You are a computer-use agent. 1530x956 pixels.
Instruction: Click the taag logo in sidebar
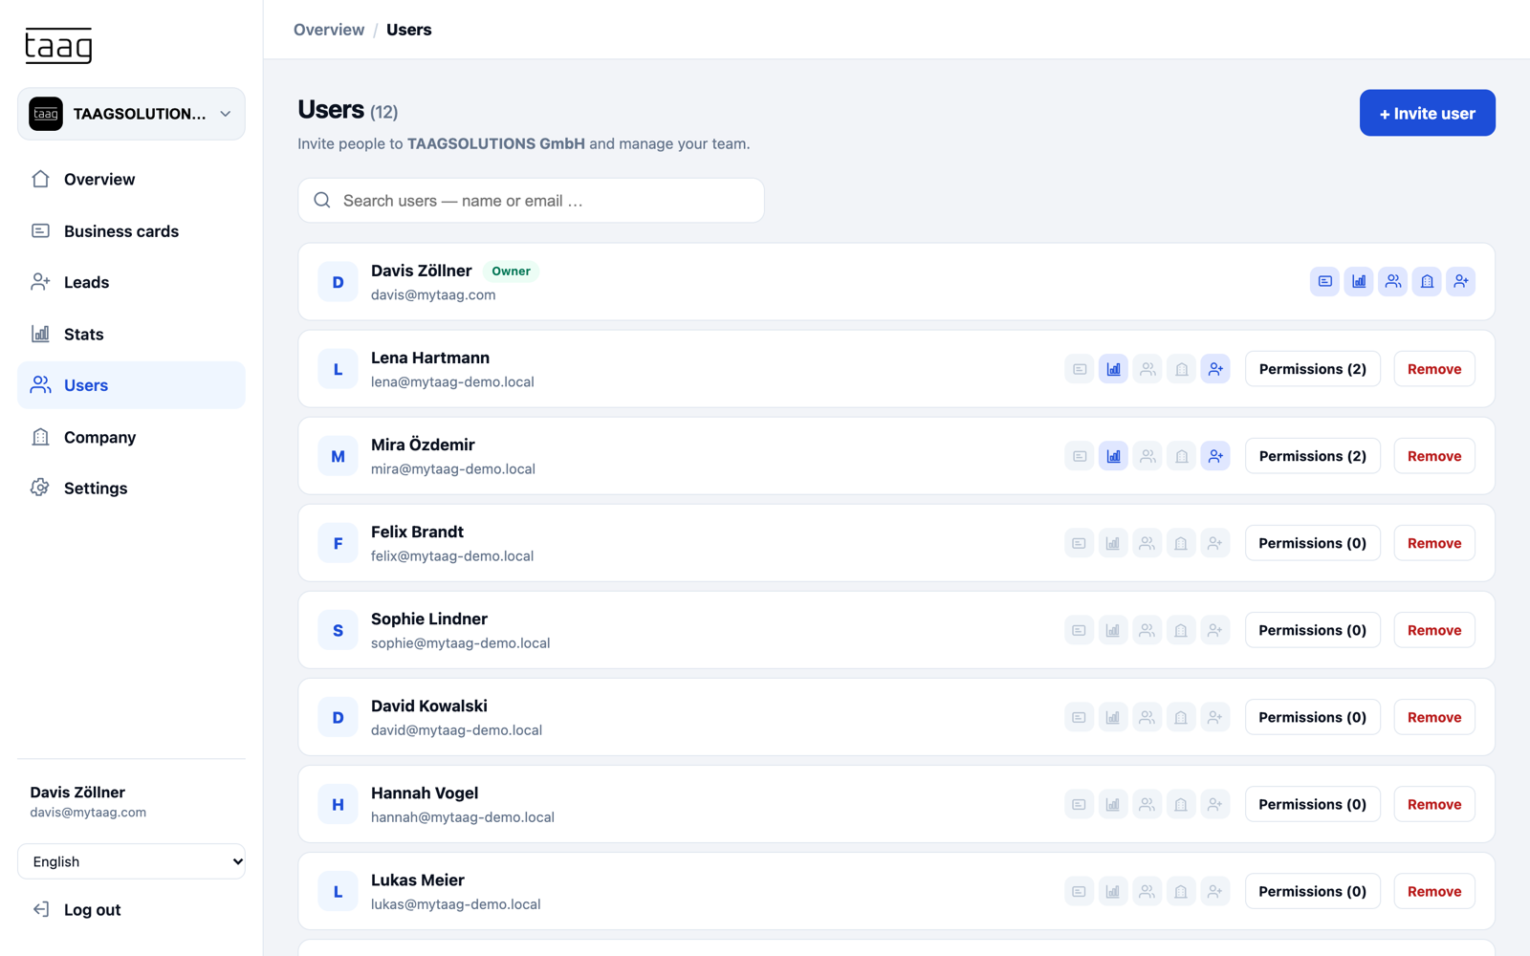(58, 46)
